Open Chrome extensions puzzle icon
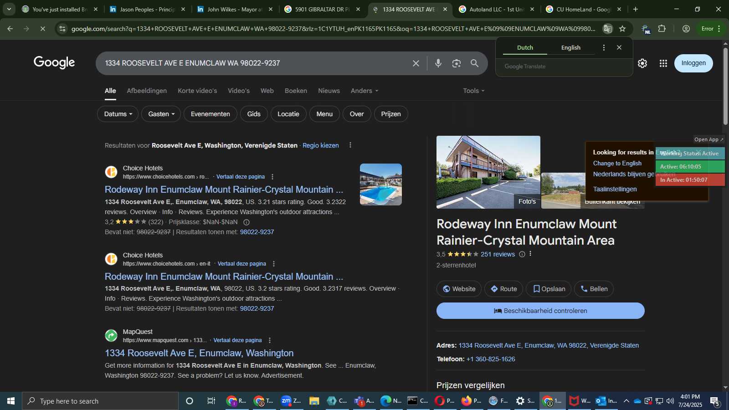729x410 pixels. click(662, 29)
